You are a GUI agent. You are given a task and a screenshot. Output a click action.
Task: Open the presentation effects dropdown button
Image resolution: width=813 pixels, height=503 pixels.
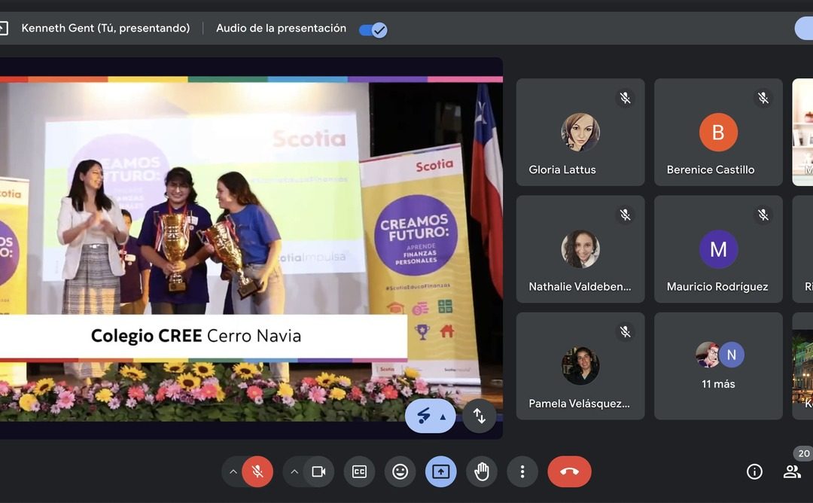[431, 416]
